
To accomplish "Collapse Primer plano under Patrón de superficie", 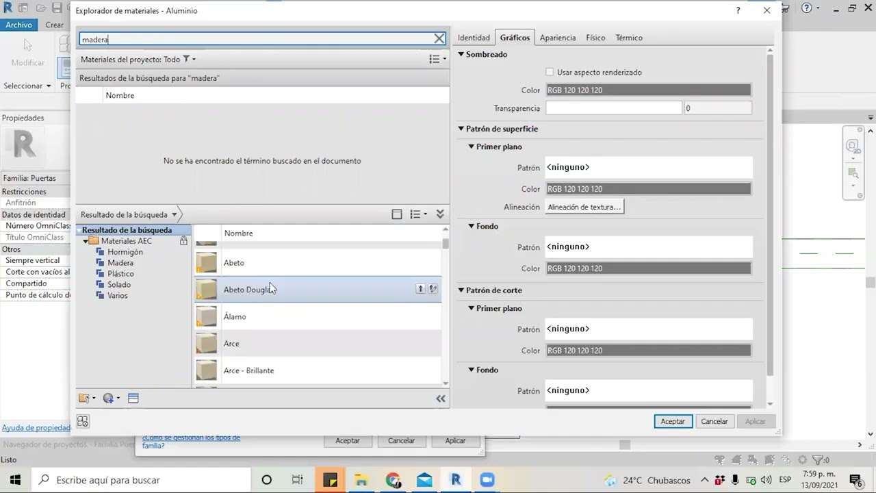I will [472, 147].
